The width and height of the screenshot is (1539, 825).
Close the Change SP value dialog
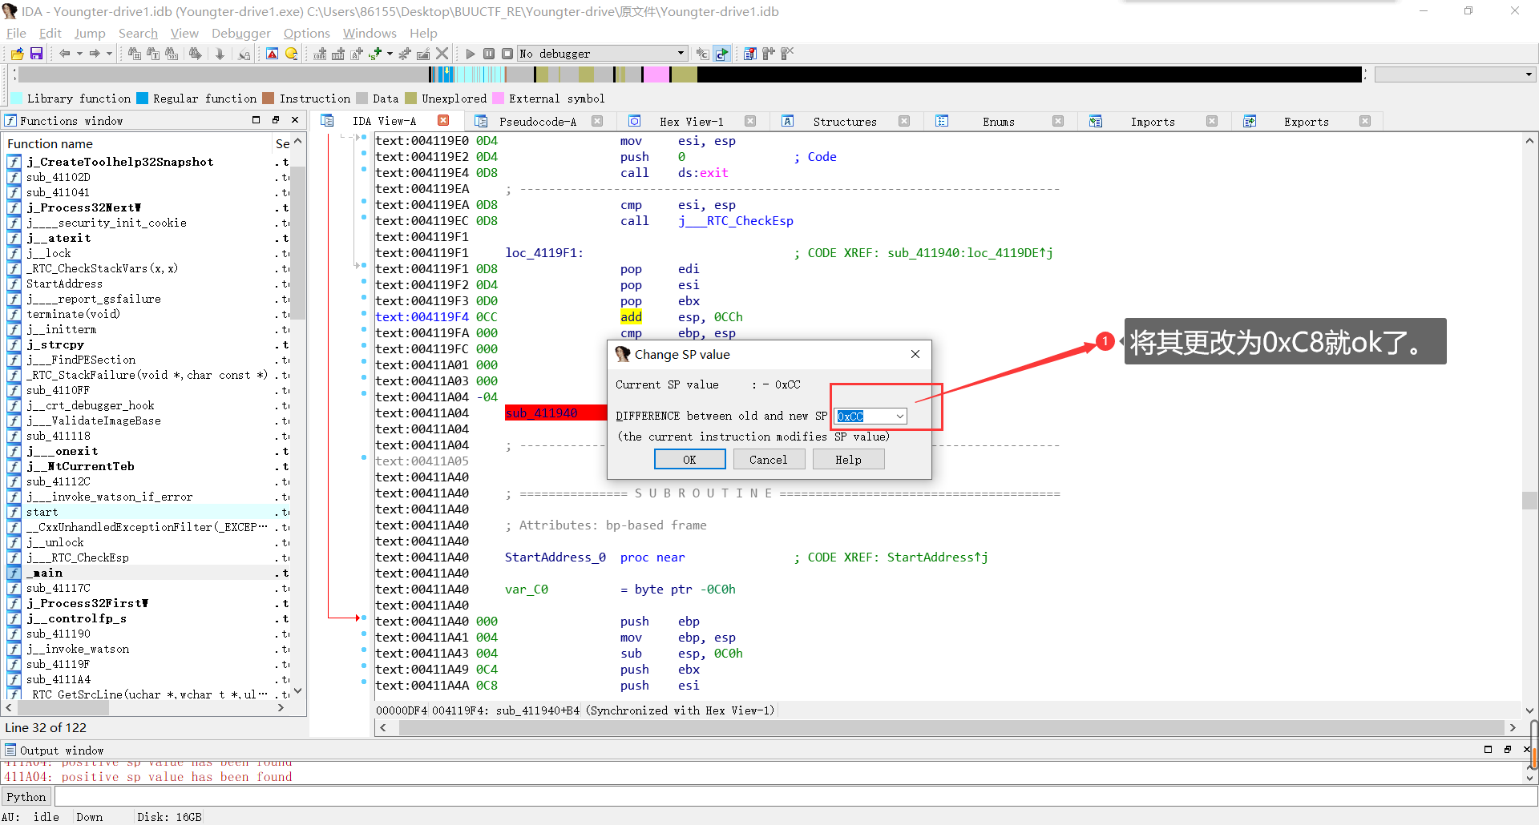coord(915,354)
